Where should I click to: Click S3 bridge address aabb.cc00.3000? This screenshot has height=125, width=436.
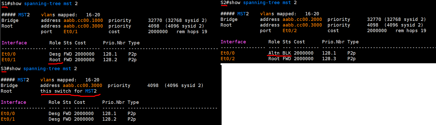click(x=82, y=85)
